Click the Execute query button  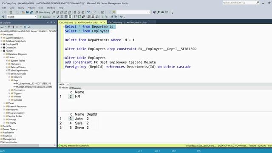(45, 17)
